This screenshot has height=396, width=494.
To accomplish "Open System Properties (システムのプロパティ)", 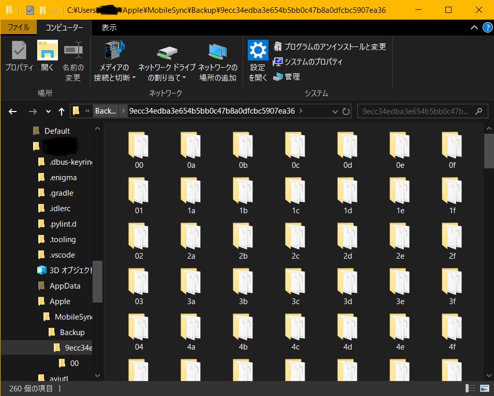I will point(308,62).
